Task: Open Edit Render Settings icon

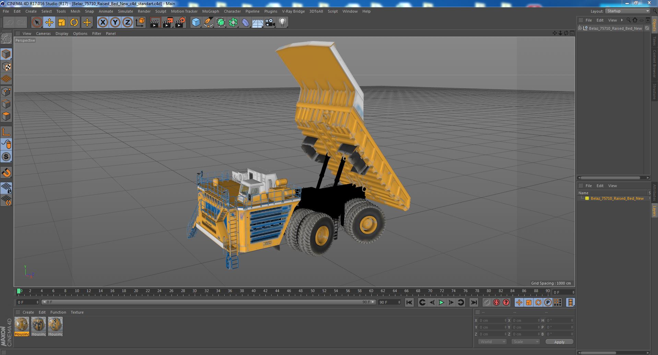Action: [x=180, y=23]
